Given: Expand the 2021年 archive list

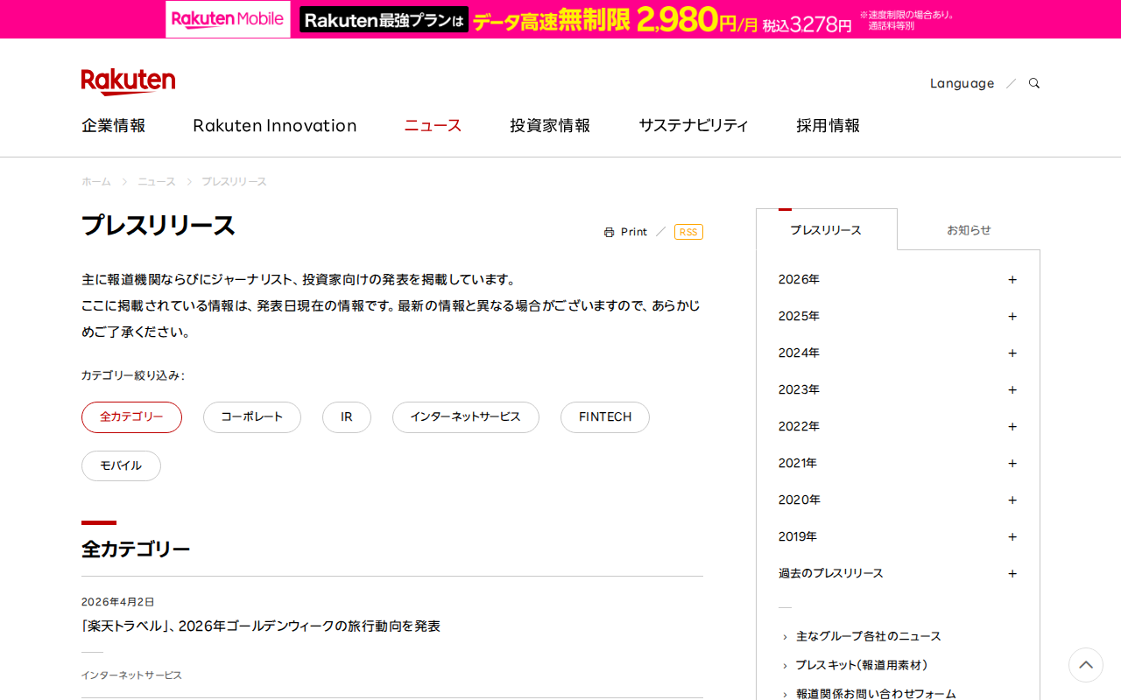Looking at the screenshot, I should point(898,463).
